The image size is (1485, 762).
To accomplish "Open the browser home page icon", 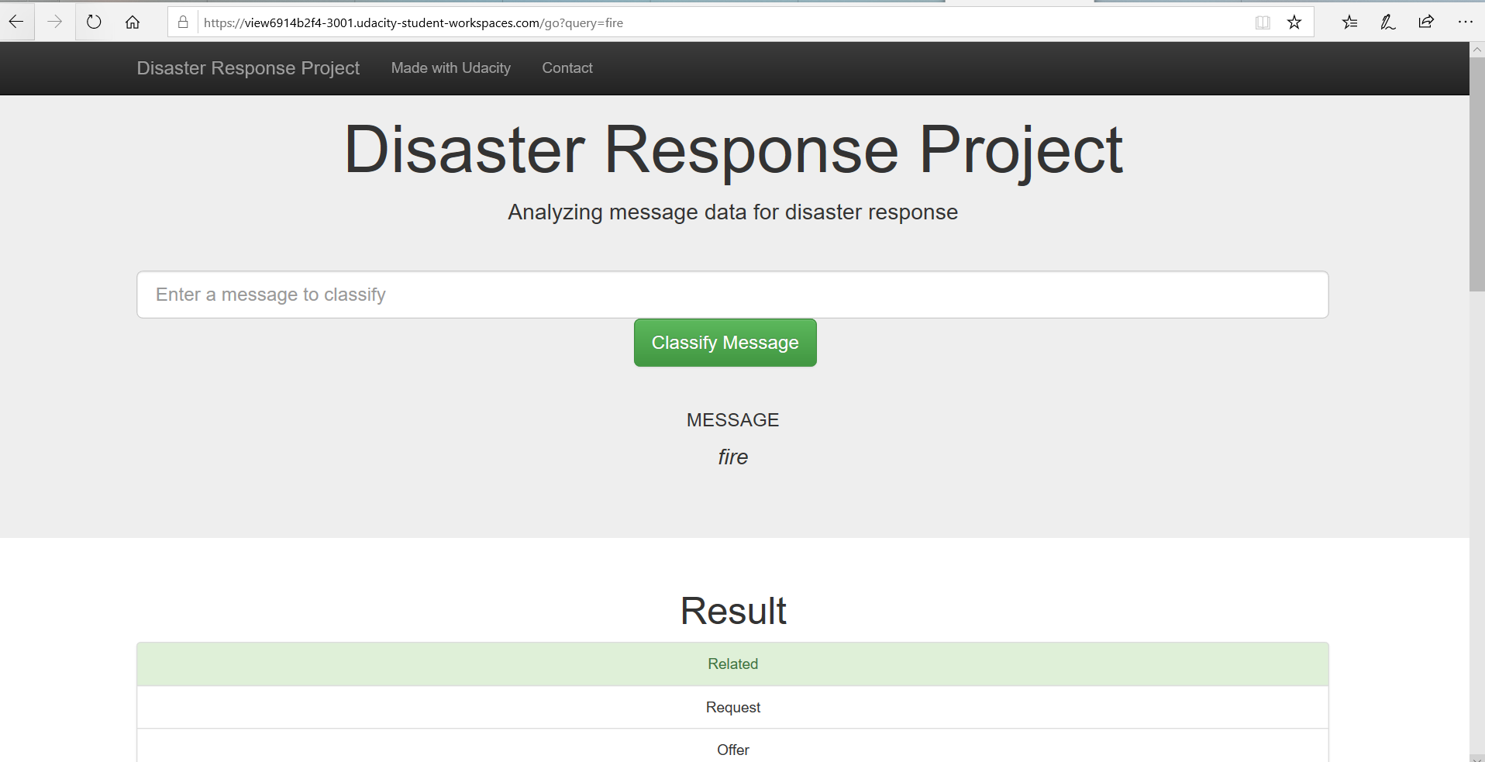I will tap(133, 22).
